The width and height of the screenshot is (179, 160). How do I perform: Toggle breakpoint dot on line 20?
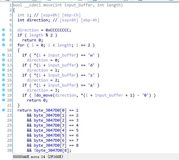(x=4, y=100)
